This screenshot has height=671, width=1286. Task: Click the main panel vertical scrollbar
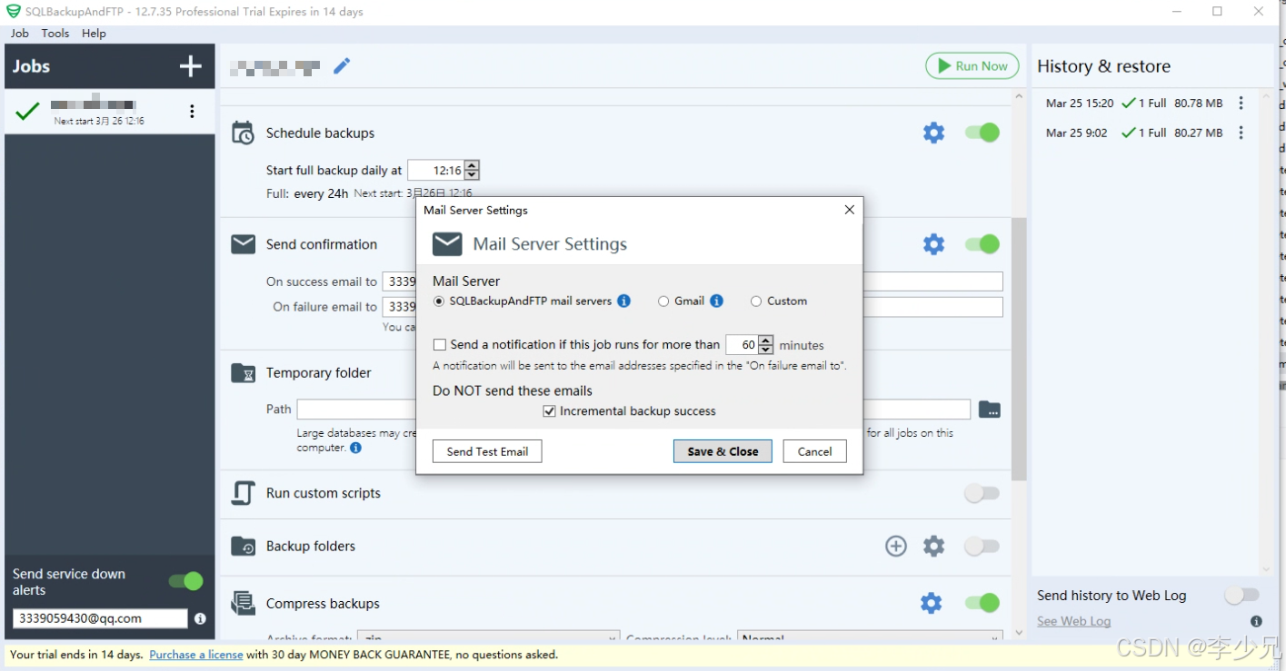pos(1019,349)
